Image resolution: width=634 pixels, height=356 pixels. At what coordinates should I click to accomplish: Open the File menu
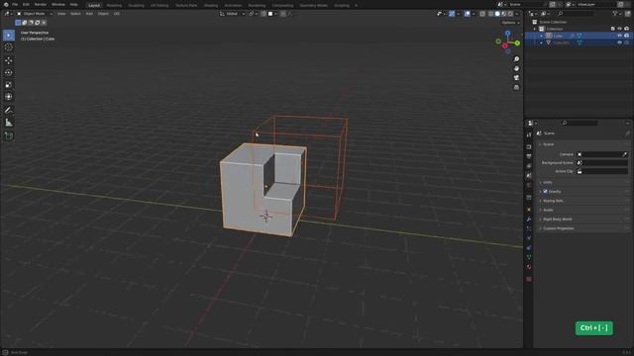[x=15, y=4]
